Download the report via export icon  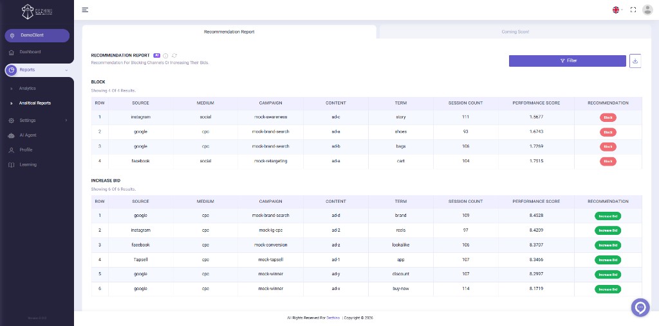[x=635, y=61]
